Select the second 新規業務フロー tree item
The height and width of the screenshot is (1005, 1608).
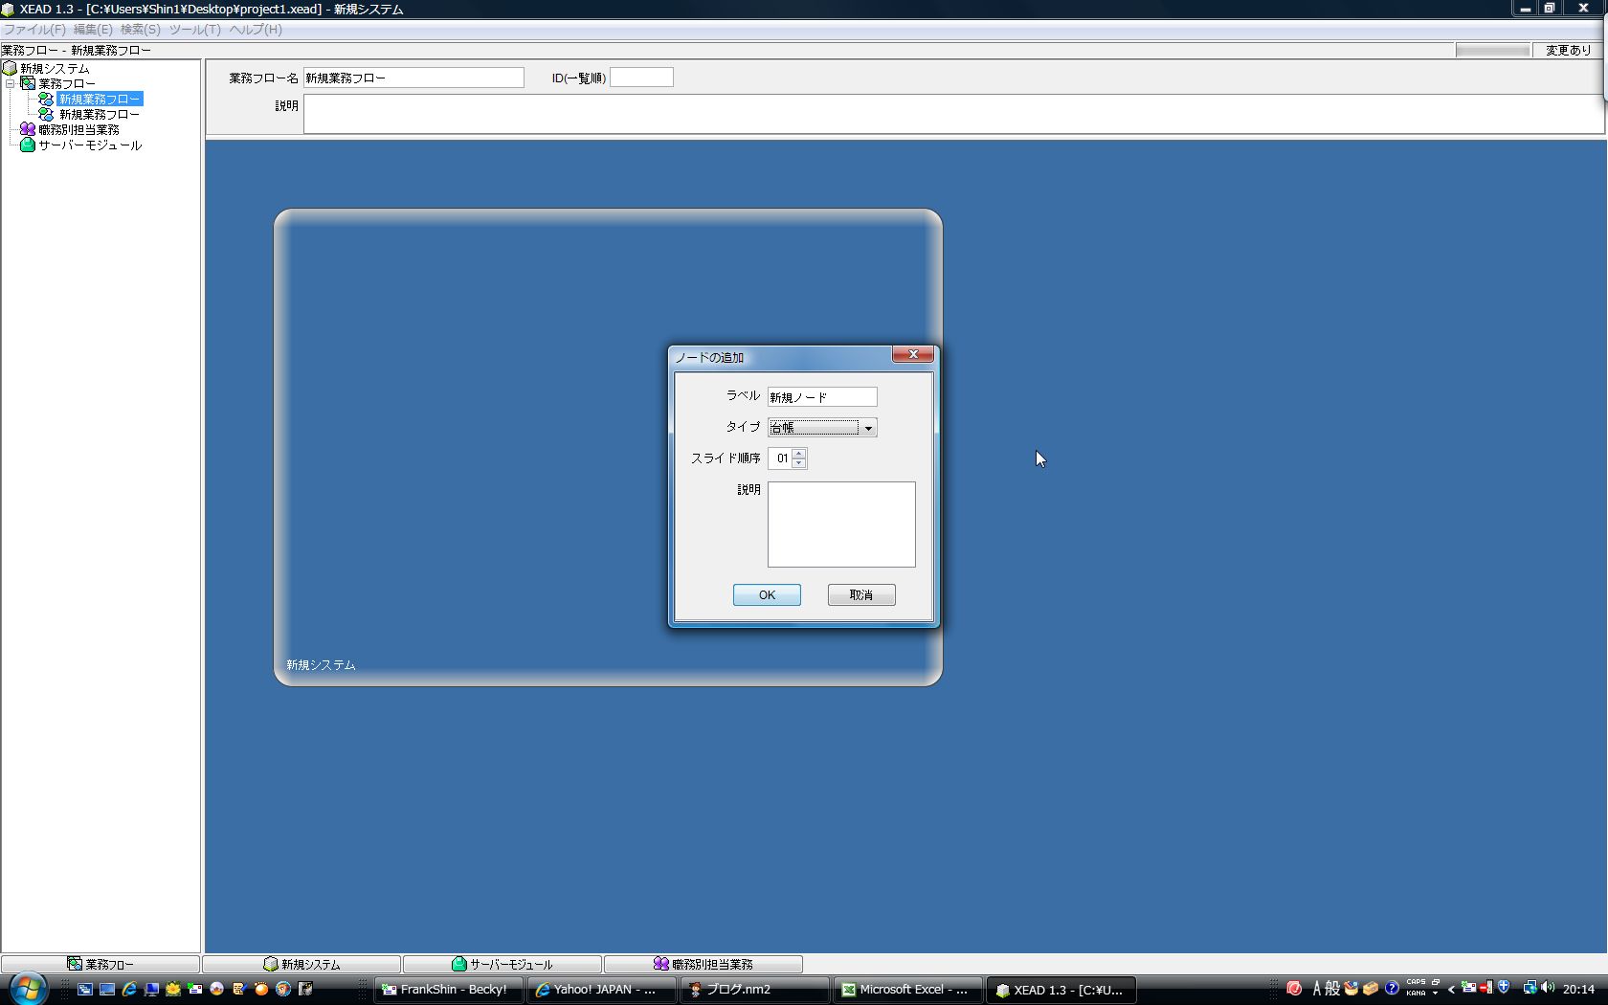pos(100,114)
